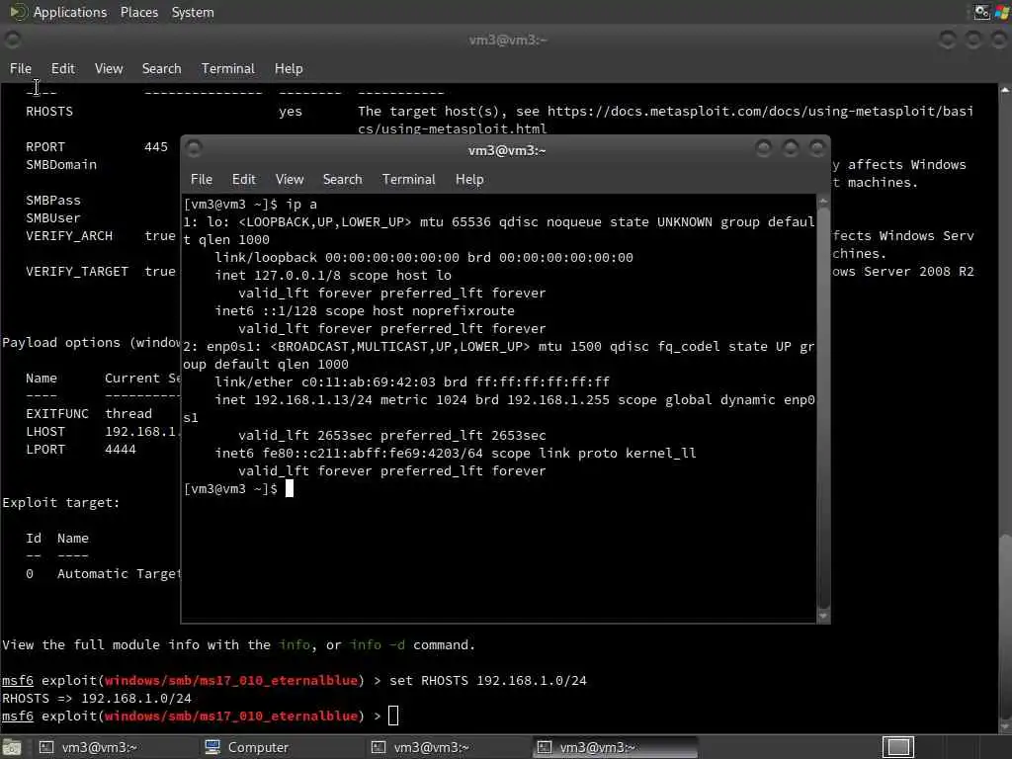Viewport: 1012px width, 759px height.
Task: Click EXITFUNC thread row in background terminal
Action: click(89, 414)
